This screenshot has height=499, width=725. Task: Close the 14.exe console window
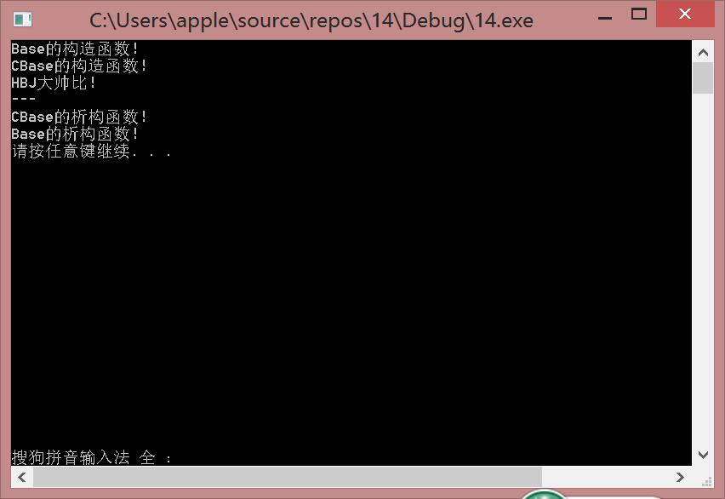pos(685,14)
